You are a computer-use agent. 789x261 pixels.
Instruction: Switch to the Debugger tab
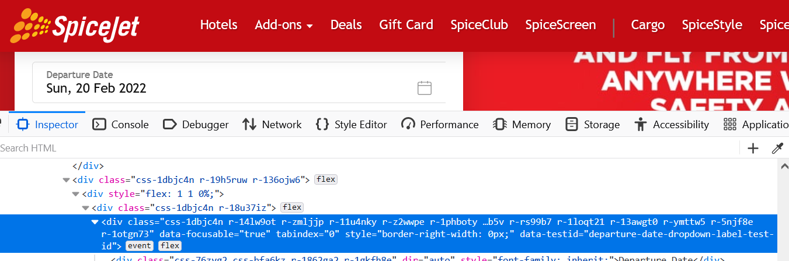(x=196, y=124)
